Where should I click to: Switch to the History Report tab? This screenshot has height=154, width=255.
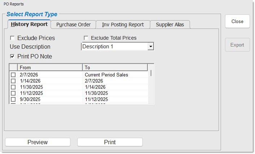29,25
